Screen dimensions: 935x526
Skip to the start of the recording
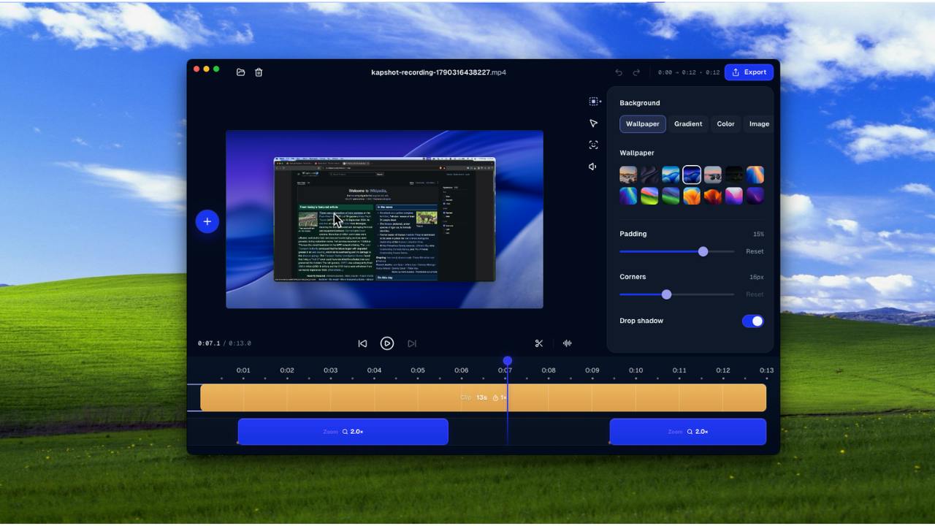point(362,343)
